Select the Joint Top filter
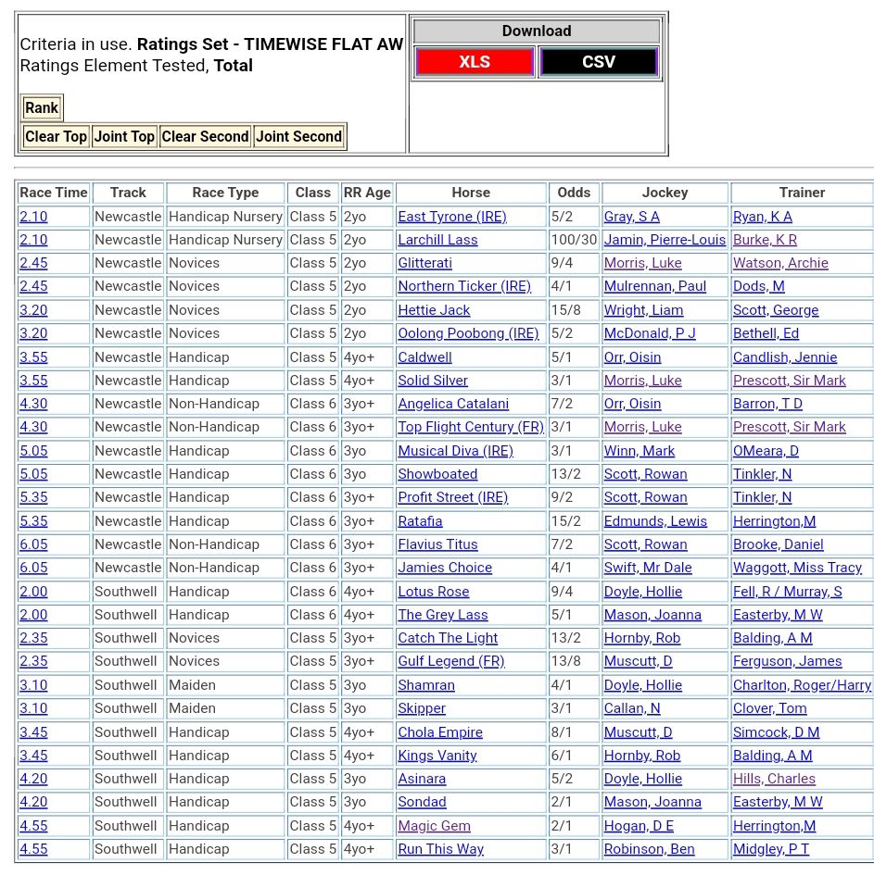 124,136
